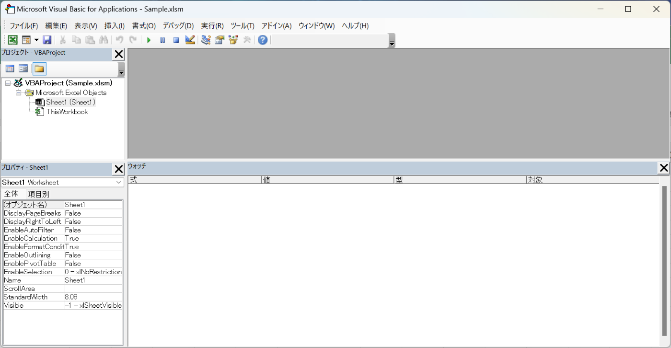Open the 挿入(I) menu
Screen dimensions: 671x348
click(x=115, y=26)
